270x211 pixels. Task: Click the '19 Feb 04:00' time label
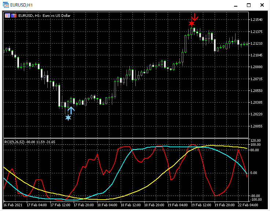(178, 205)
